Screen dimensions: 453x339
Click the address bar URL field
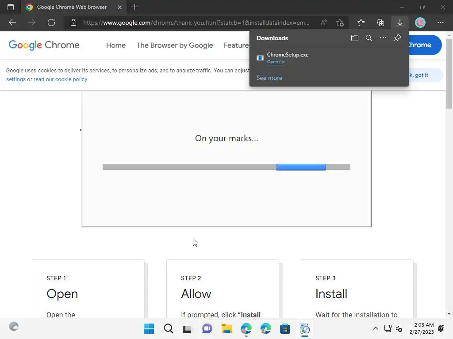point(196,23)
